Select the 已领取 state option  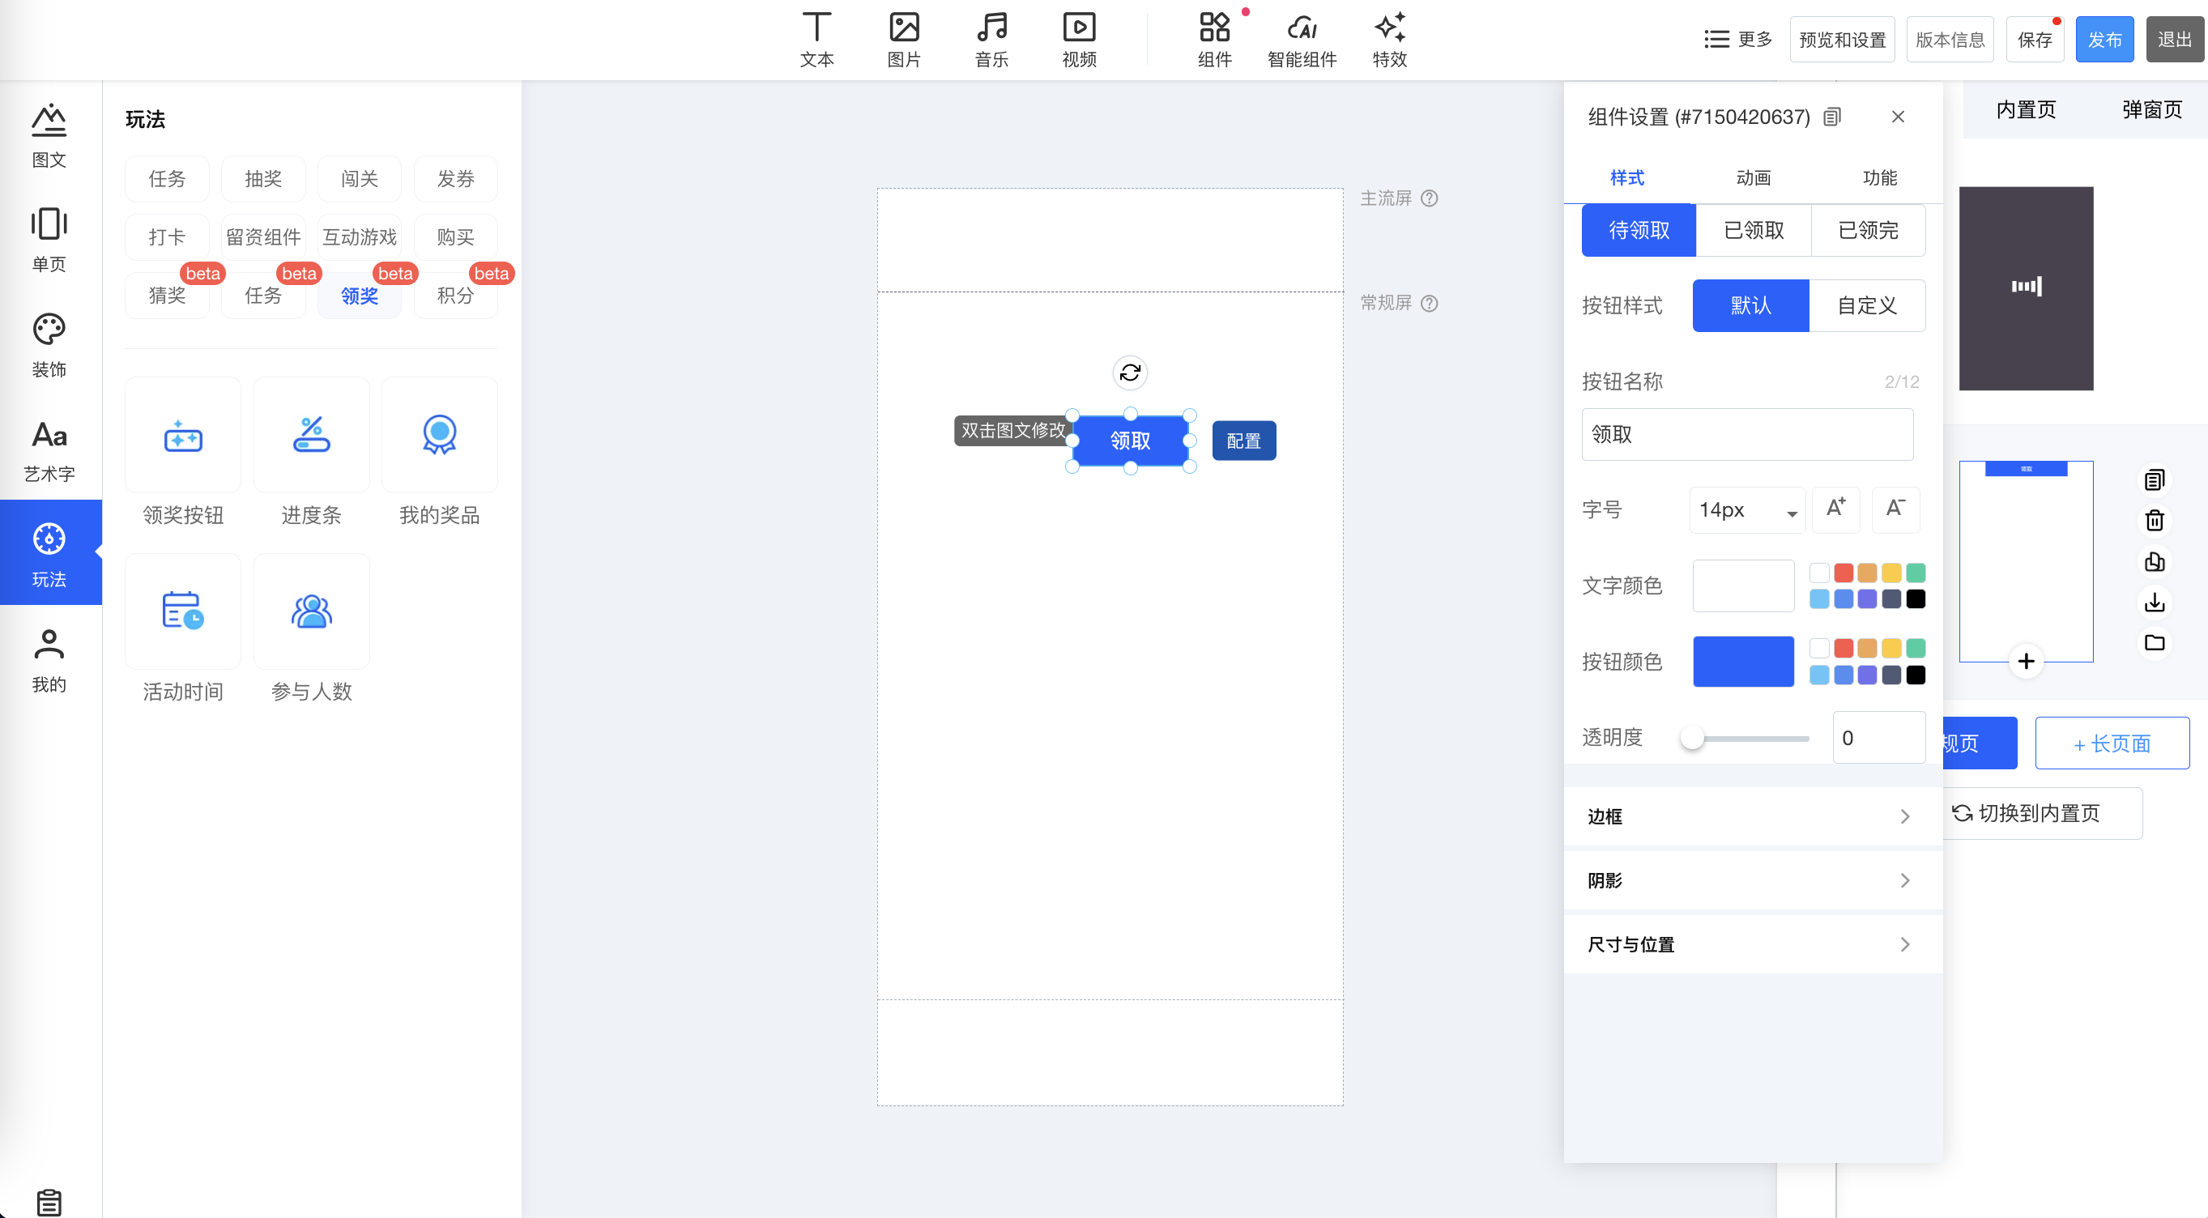coord(1753,231)
